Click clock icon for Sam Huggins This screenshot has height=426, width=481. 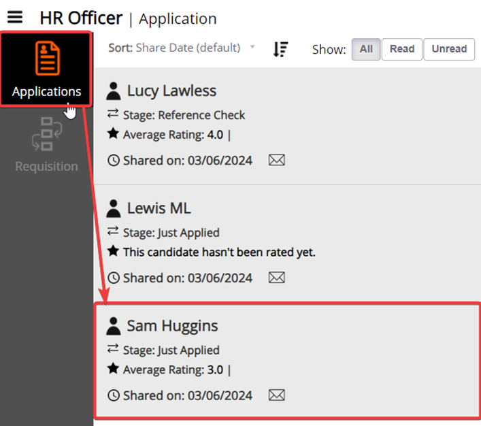pyautogui.click(x=114, y=395)
